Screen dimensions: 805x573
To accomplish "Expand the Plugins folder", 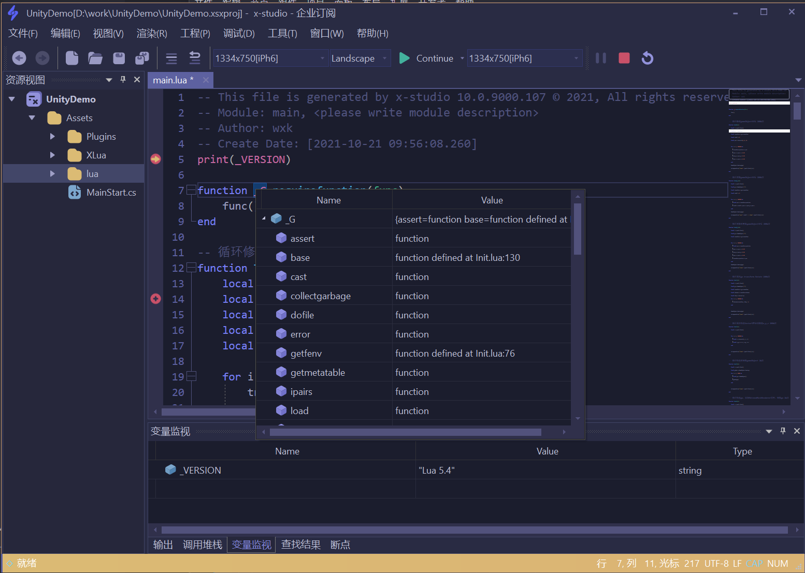I will point(52,136).
